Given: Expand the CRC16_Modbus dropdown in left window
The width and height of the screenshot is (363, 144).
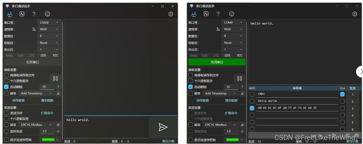Looking at the screenshot, I should pos(37,125).
